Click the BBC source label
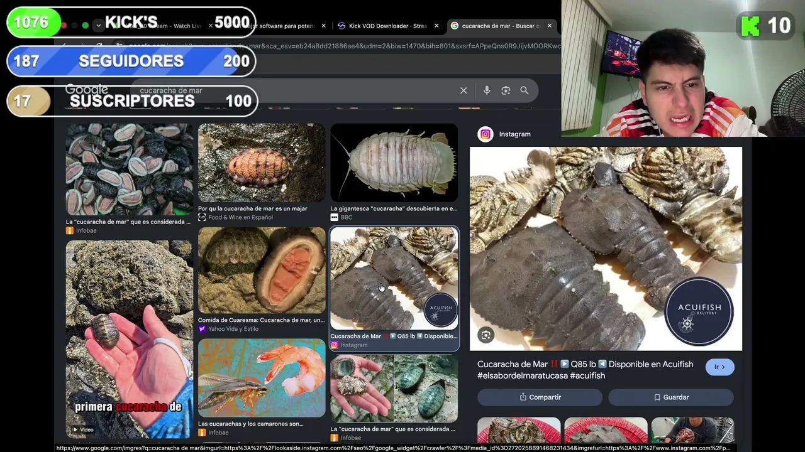This screenshot has width=805, height=452. tap(347, 217)
